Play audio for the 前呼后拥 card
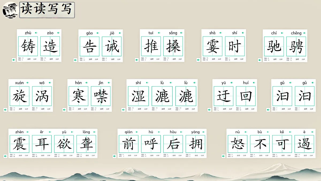The width and height of the screenshot is (321, 181). point(114,156)
